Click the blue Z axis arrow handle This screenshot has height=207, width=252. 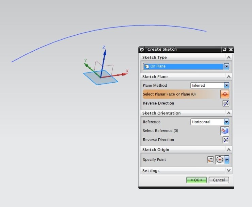[x=105, y=54]
